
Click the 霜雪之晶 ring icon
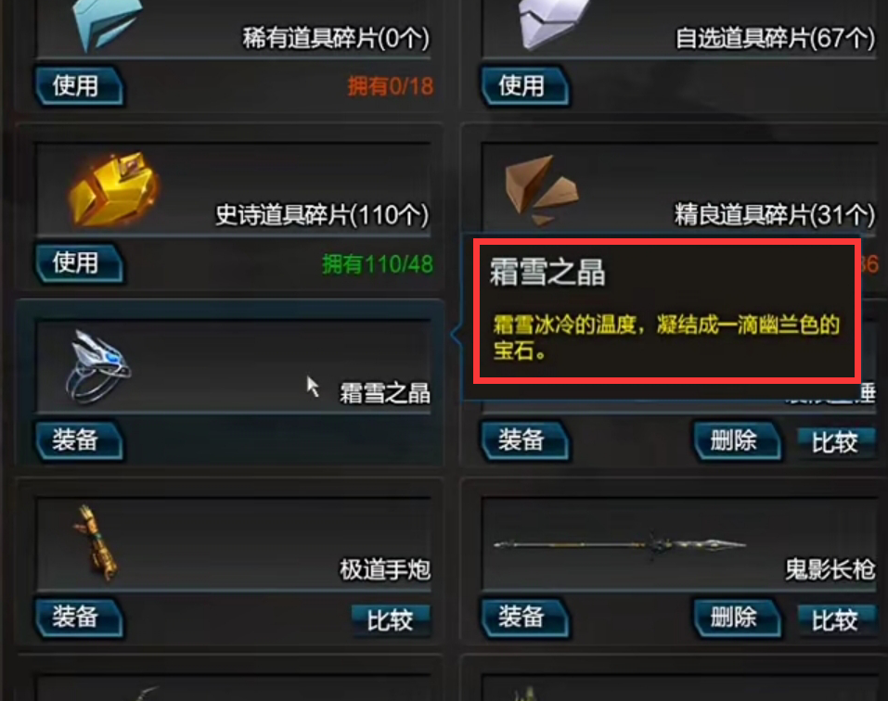tap(98, 366)
